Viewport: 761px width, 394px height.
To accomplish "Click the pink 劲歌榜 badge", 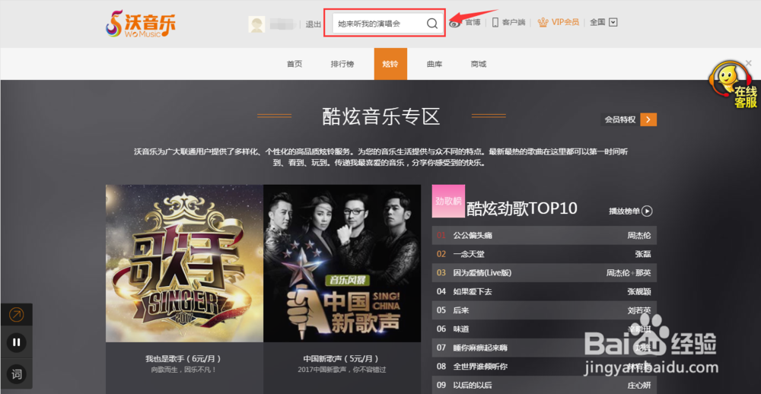I will pos(448,201).
